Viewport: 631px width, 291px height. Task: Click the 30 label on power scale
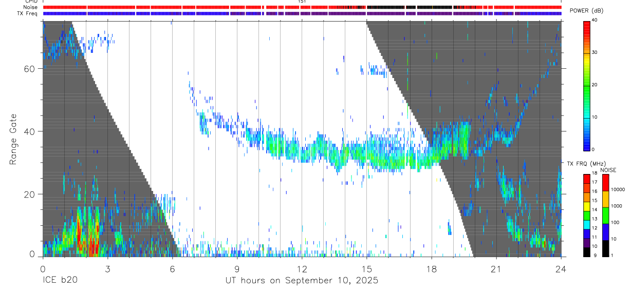[595, 52]
